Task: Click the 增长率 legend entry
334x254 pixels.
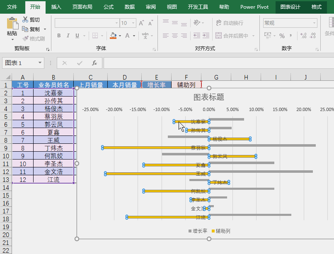Action: tap(198, 231)
